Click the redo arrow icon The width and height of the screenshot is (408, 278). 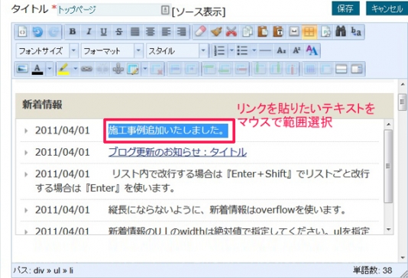54,32
